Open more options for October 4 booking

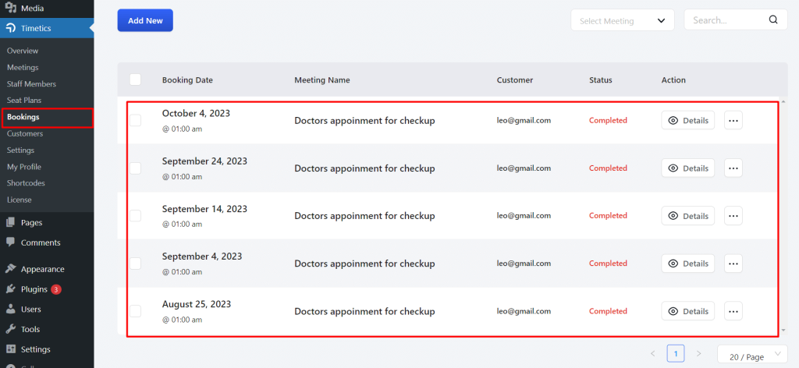point(733,121)
